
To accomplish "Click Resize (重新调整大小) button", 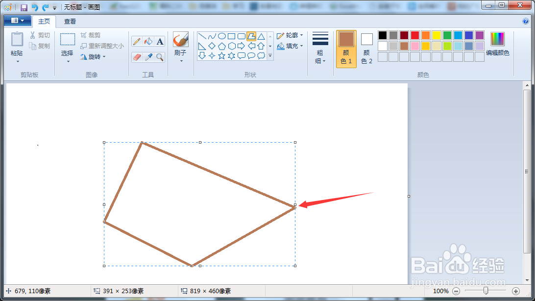I will (102, 46).
